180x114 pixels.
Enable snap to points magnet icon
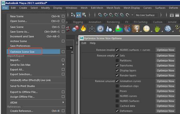(111, 15)
